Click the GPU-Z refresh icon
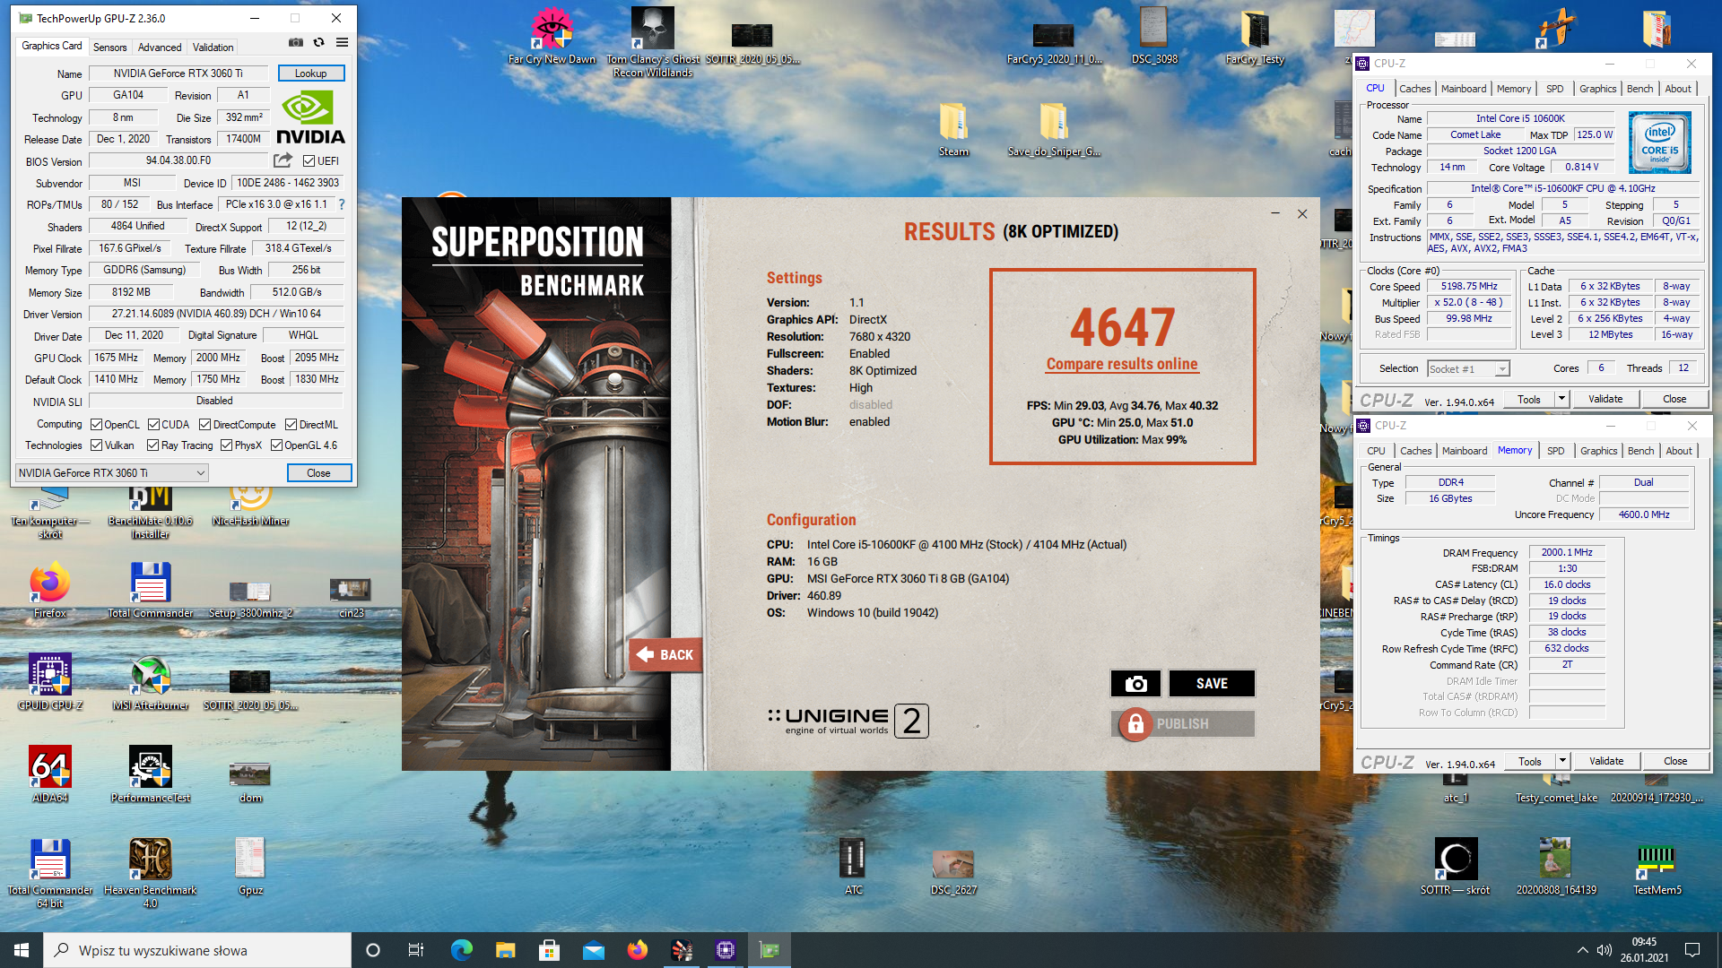1722x968 pixels. [318, 42]
